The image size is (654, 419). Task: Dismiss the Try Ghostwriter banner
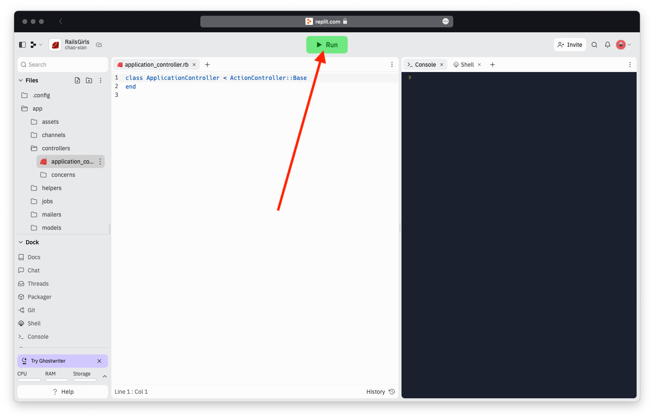coord(99,361)
